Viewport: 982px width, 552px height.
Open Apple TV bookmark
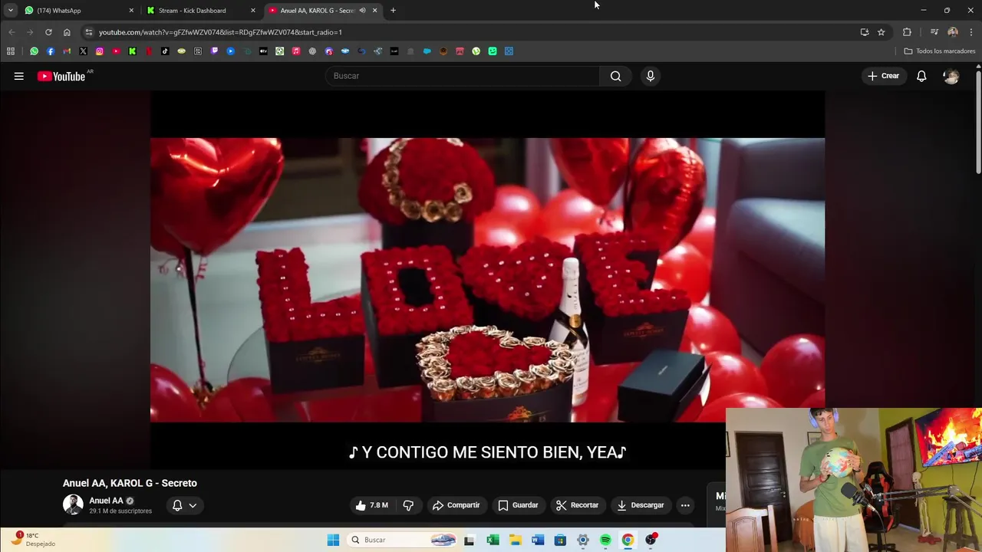[x=263, y=51]
